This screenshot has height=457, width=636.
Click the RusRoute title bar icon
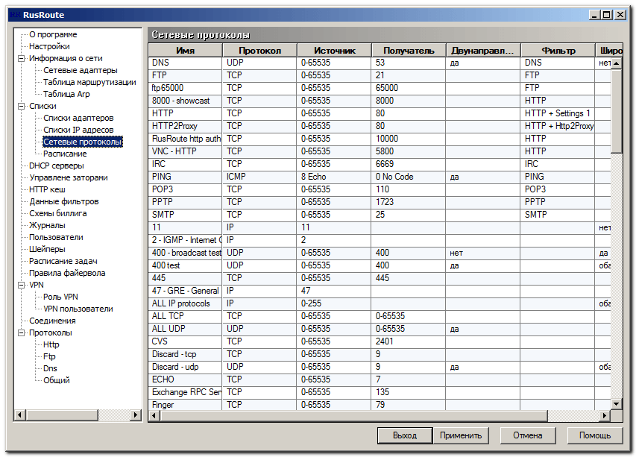click(x=16, y=15)
